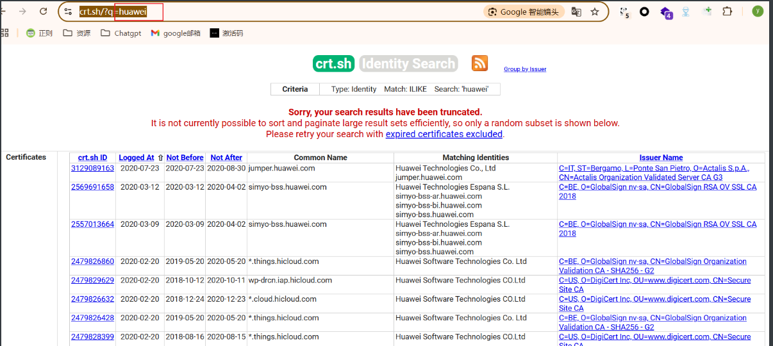Open the extension icon with badge 5
This screenshot has height=346, width=773.
tap(624, 12)
